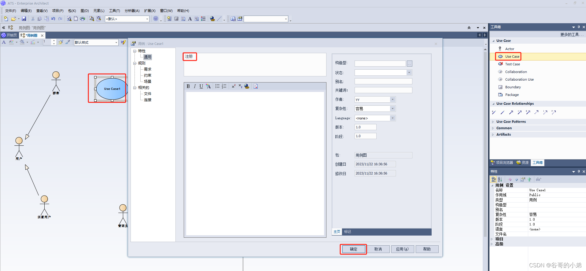Image resolution: width=586 pixels, height=271 pixels.
Task: Insert bullet list in notes editor
Action: pos(217,86)
